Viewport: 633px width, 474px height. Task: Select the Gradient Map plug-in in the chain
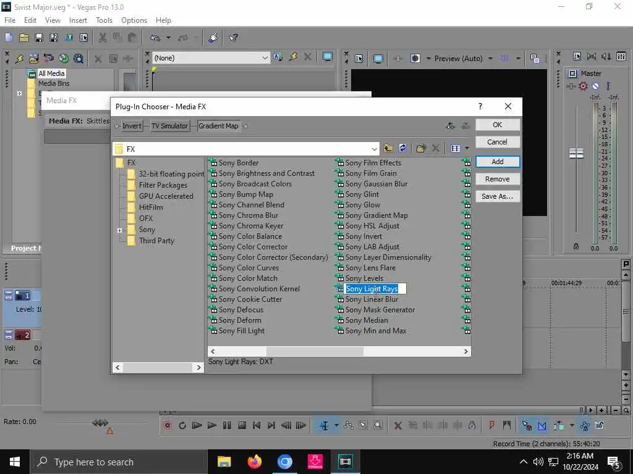(x=218, y=126)
